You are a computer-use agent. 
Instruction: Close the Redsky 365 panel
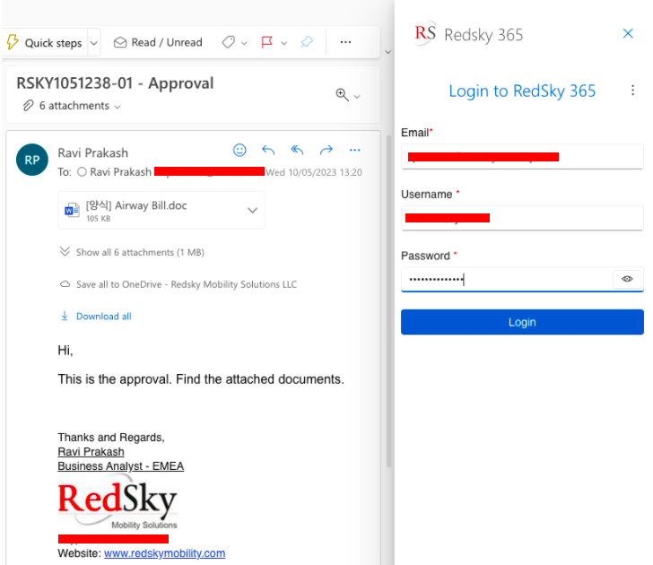pyautogui.click(x=628, y=33)
